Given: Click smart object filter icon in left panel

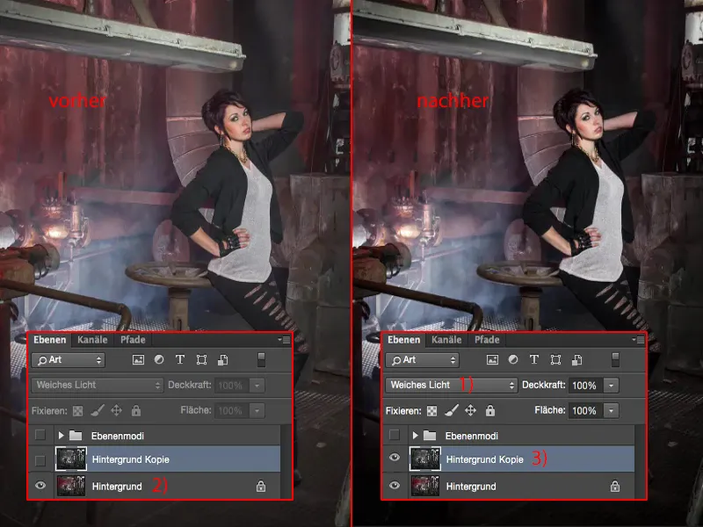Looking at the screenshot, I should (x=223, y=360).
